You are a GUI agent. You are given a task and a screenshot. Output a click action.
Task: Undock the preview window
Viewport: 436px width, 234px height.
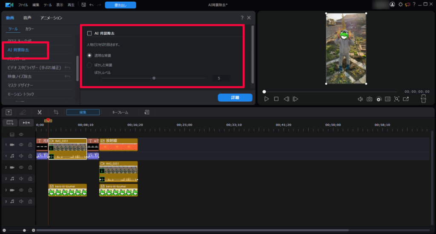click(406, 99)
